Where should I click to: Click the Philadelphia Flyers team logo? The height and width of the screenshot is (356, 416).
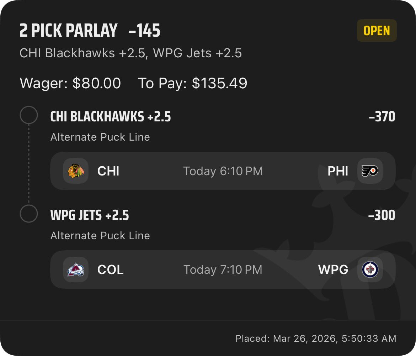click(370, 171)
